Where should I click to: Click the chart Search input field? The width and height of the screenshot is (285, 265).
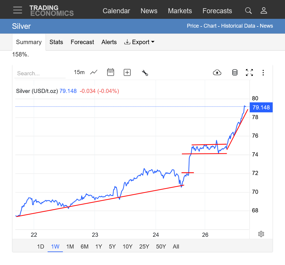pos(40,74)
